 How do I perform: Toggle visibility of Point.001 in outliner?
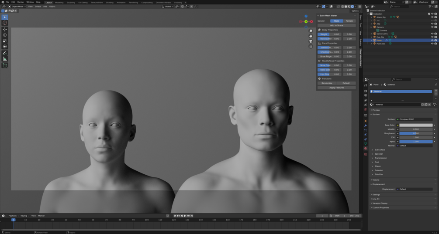(x=432, y=44)
